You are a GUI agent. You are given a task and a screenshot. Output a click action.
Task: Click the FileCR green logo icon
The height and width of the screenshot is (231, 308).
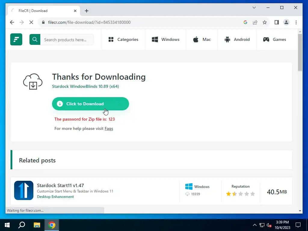point(16,39)
